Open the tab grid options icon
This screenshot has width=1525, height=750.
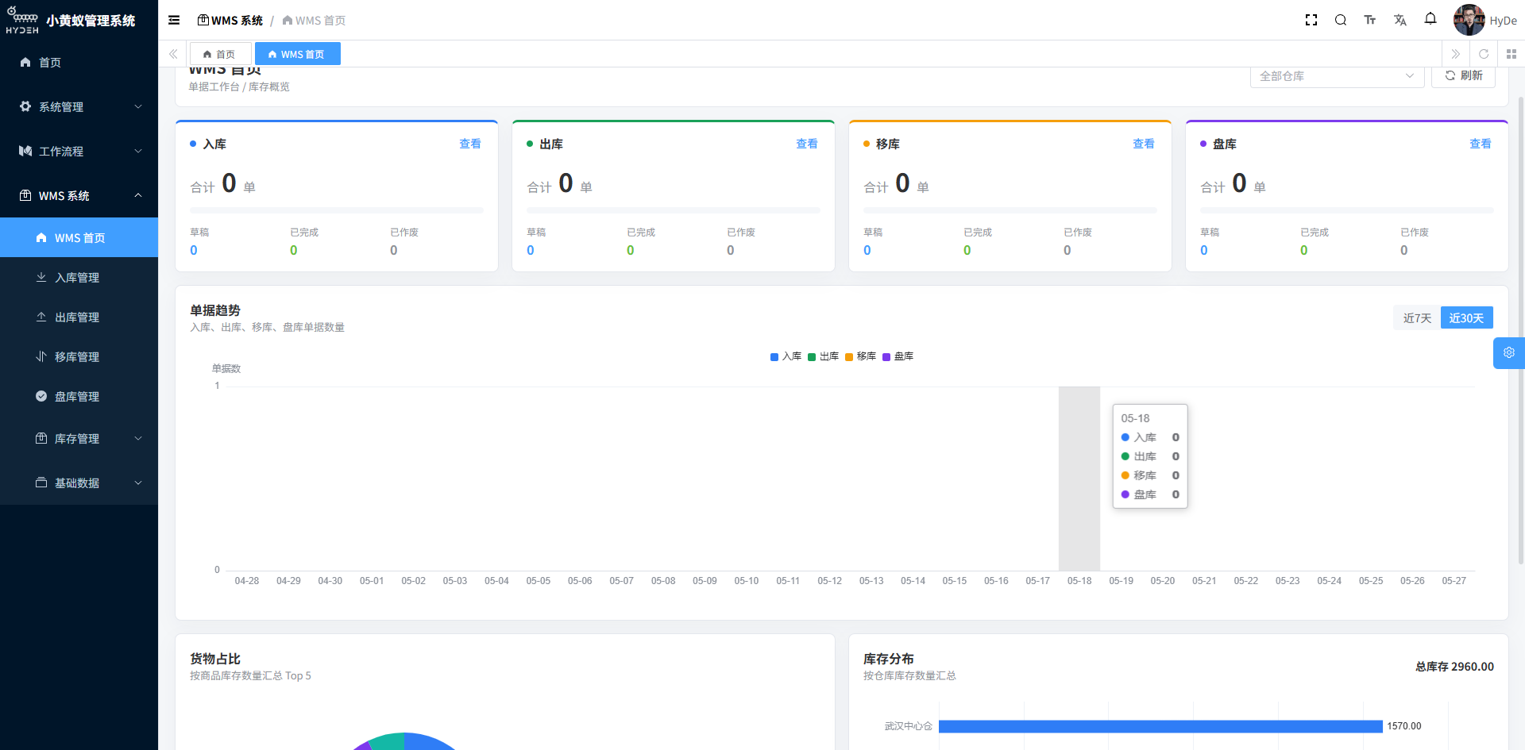(x=1511, y=54)
